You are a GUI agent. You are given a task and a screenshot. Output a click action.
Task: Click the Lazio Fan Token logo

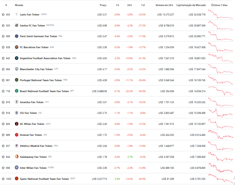tap(17, 14)
